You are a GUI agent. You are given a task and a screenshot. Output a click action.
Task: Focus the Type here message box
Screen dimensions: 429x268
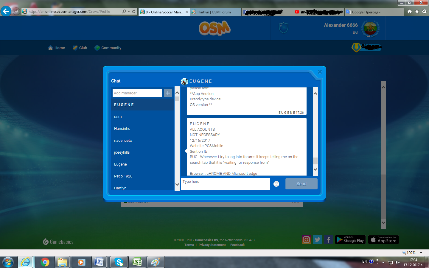pos(225,184)
